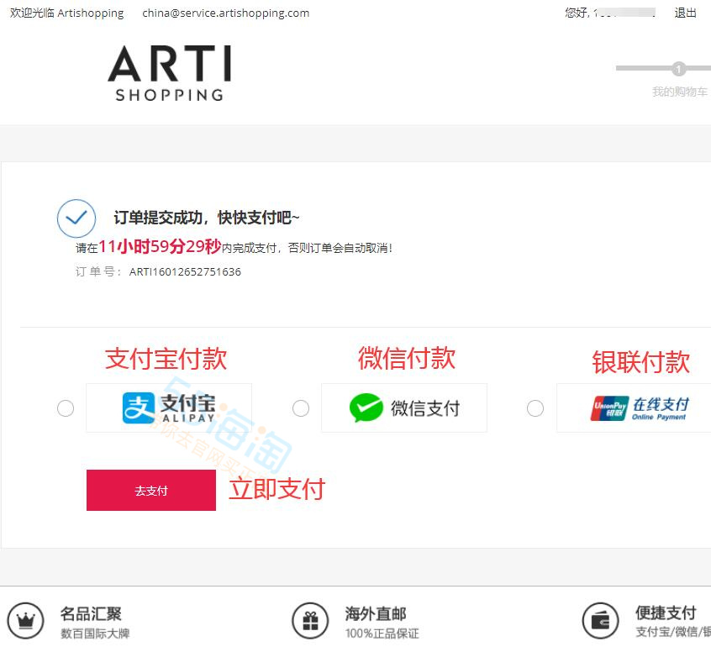This screenshot has height=652, width=711.
Task: Click the 订单提交成功，快快支付吧~ heading
Action: pyautogui.click(x=206, y=218)
